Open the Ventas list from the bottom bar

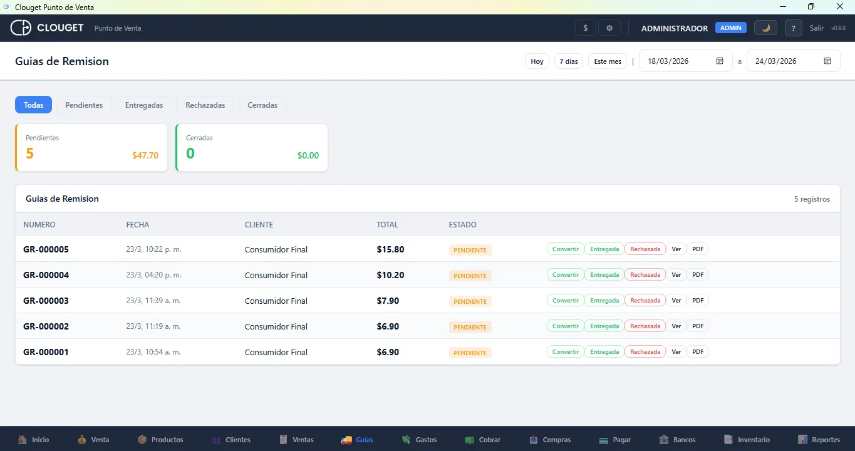296,440
